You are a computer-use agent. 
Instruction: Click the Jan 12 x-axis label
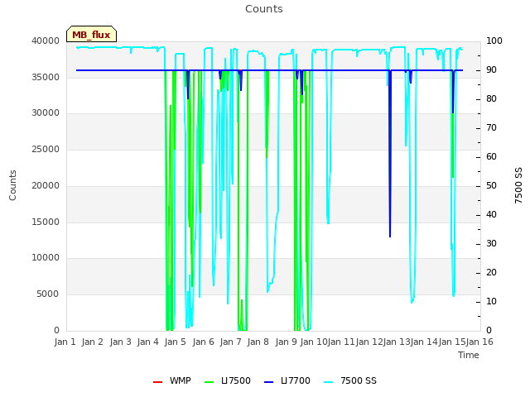[x=369, y=342]
